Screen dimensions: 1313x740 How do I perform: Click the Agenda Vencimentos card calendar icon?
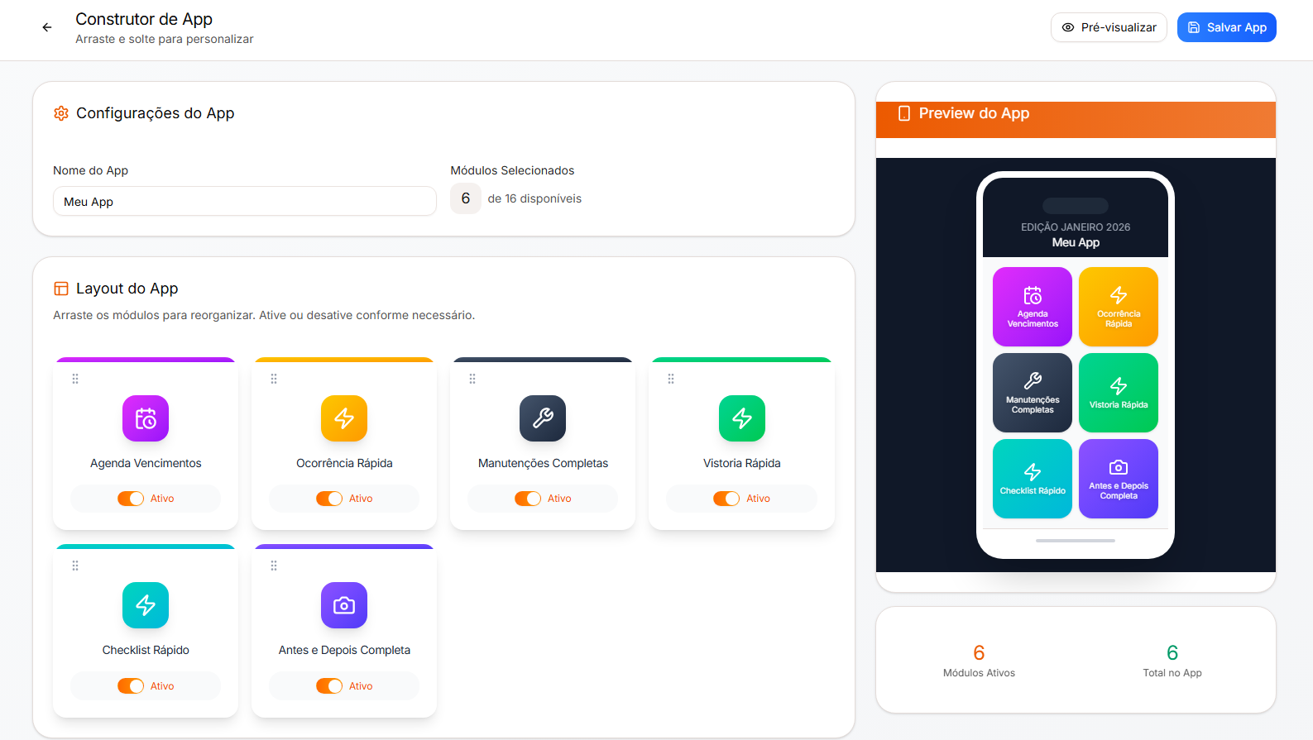146,418
